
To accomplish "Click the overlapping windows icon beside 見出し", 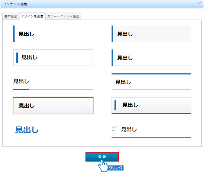I will (114, 128).
